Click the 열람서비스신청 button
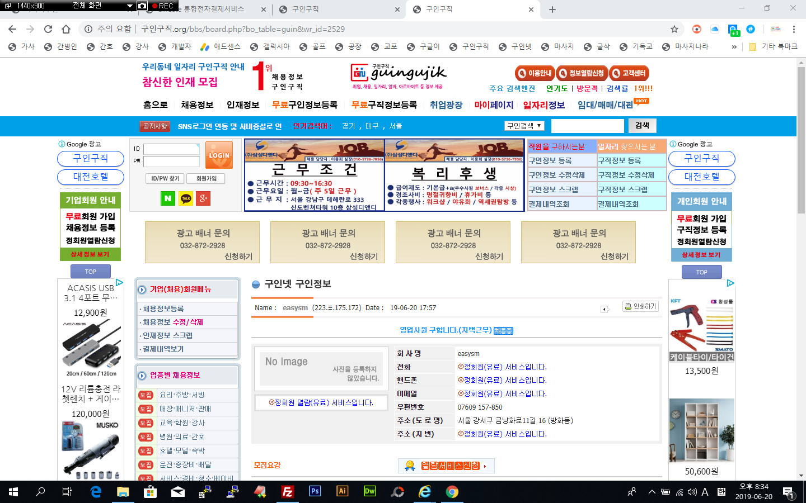The width and height of the screenshot is (806, 503). (446, 466)
